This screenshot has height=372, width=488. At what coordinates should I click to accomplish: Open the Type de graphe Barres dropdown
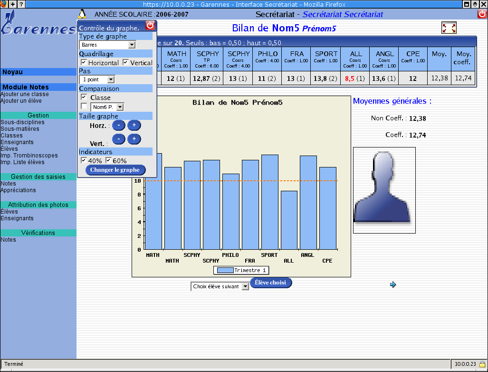point(107,45)
